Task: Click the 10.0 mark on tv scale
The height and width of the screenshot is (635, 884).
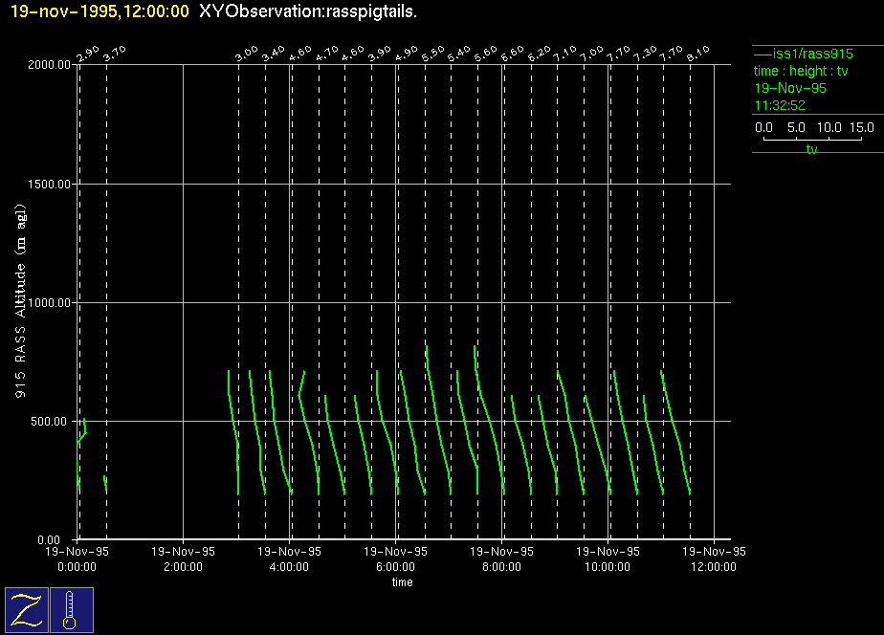Action: 829,127
